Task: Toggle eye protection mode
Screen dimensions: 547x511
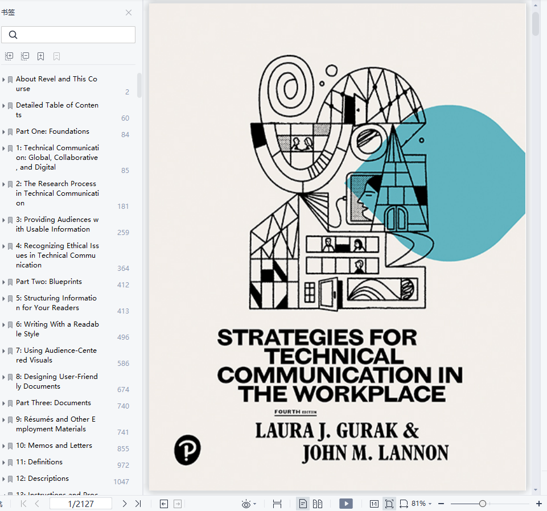Action: click(x=246, y=504)
